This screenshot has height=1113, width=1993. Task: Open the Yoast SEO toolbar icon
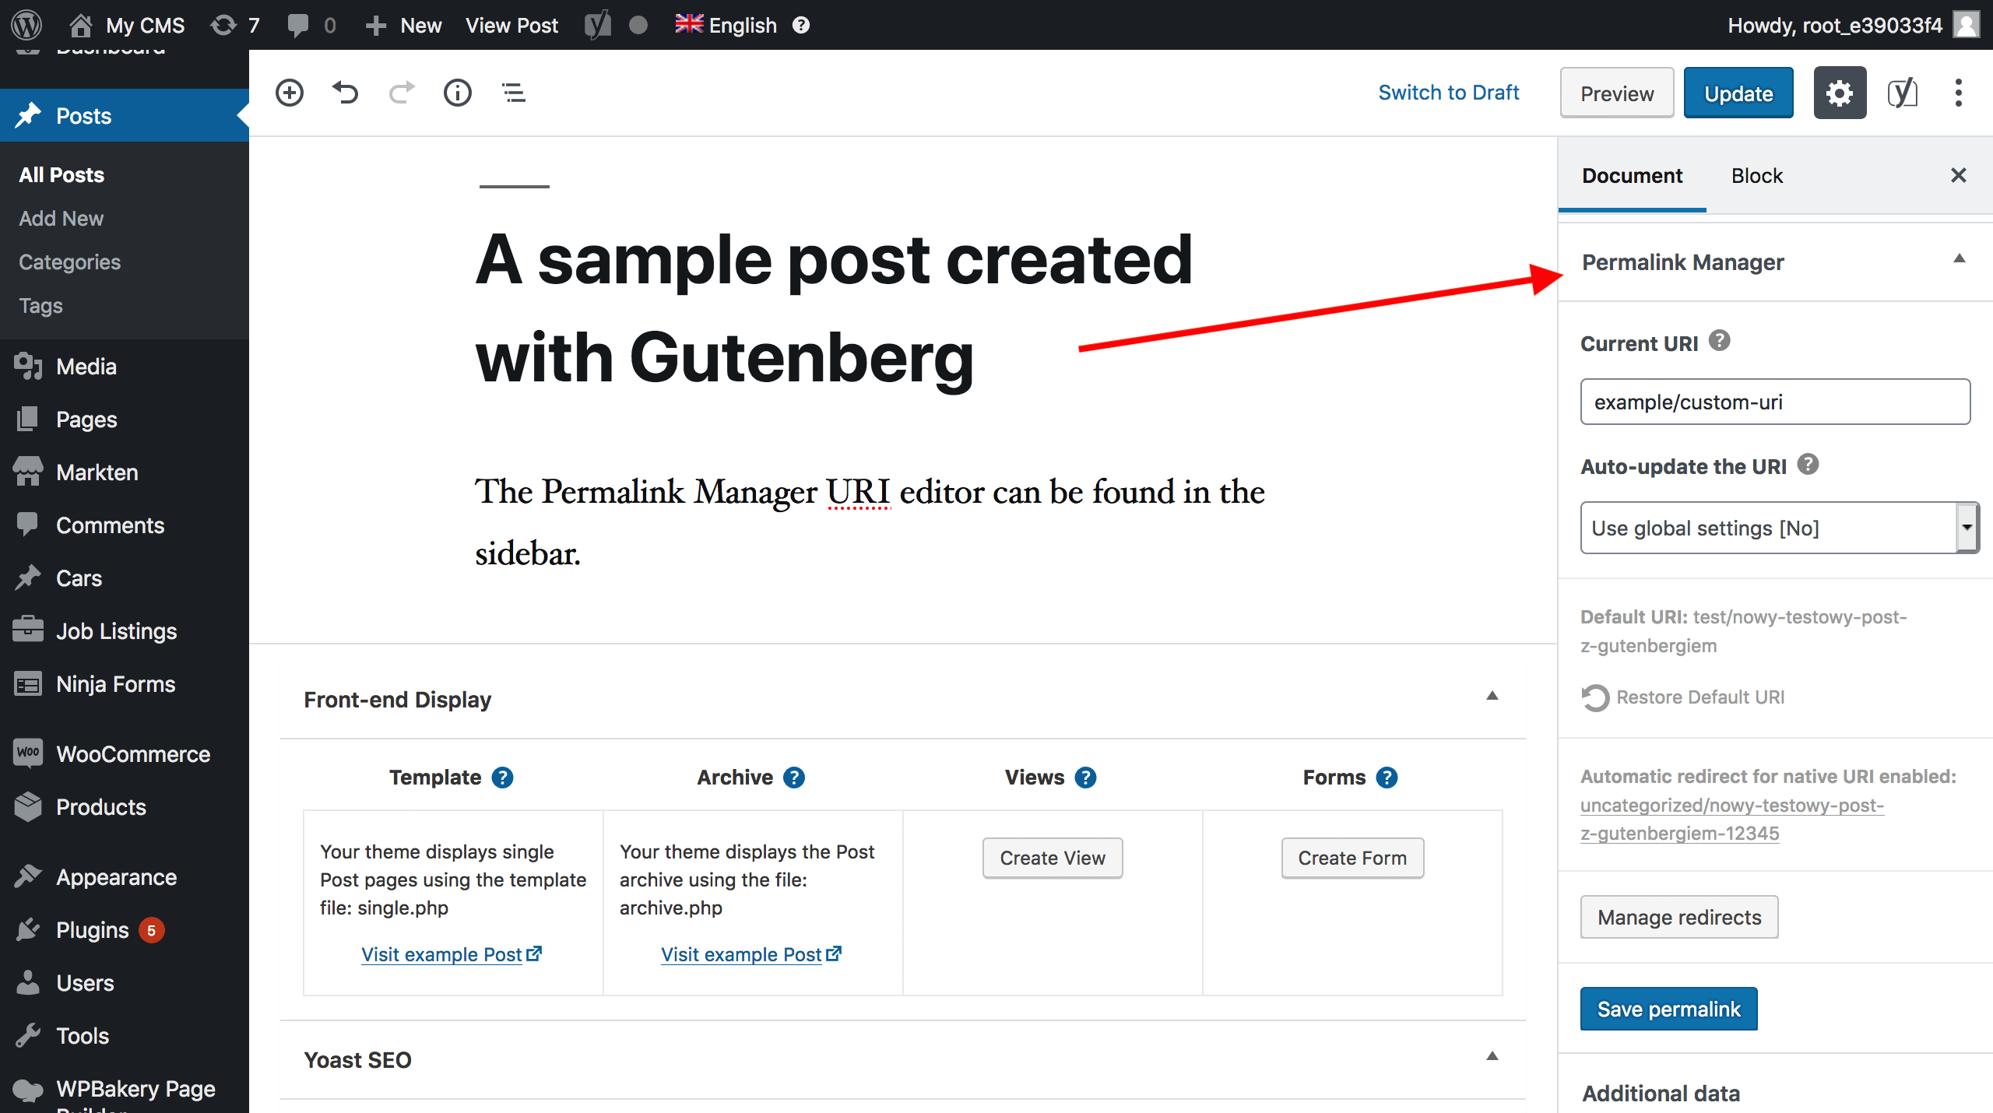tap(1902, 93)
